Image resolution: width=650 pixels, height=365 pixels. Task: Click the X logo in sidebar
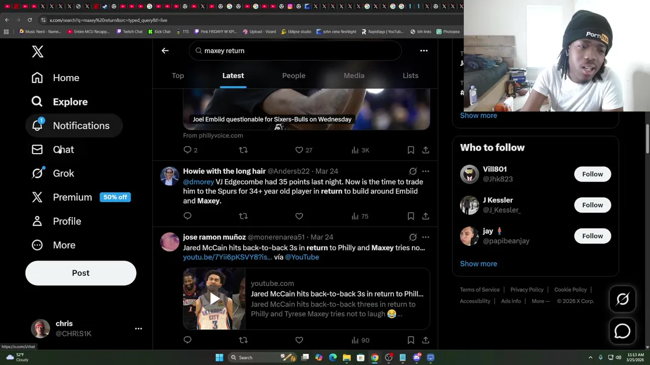38,51
